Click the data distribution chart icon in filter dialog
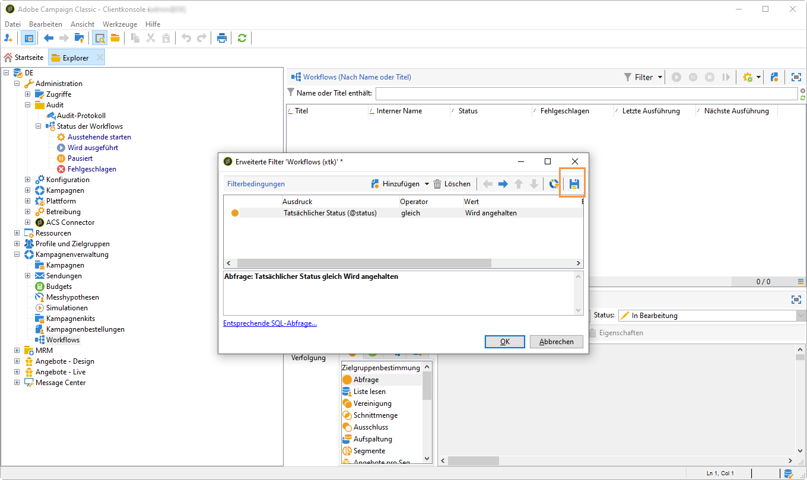 (554, 184)
